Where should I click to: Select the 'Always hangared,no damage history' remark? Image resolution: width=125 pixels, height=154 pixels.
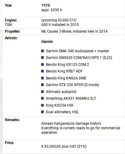tap(71, 124)
